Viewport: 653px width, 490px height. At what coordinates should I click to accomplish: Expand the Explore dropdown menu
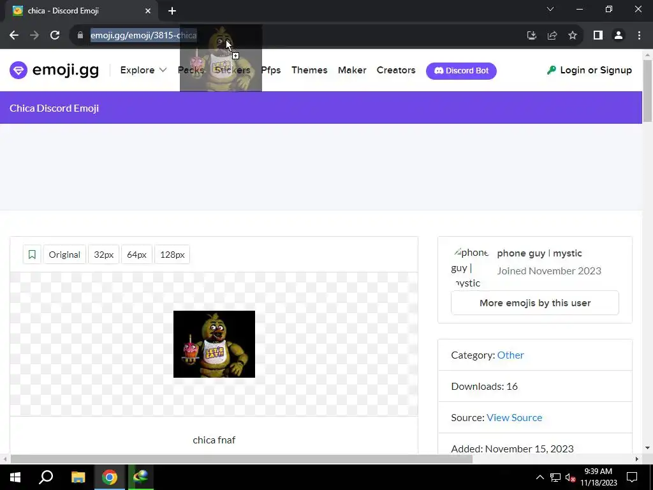(143, 70)
